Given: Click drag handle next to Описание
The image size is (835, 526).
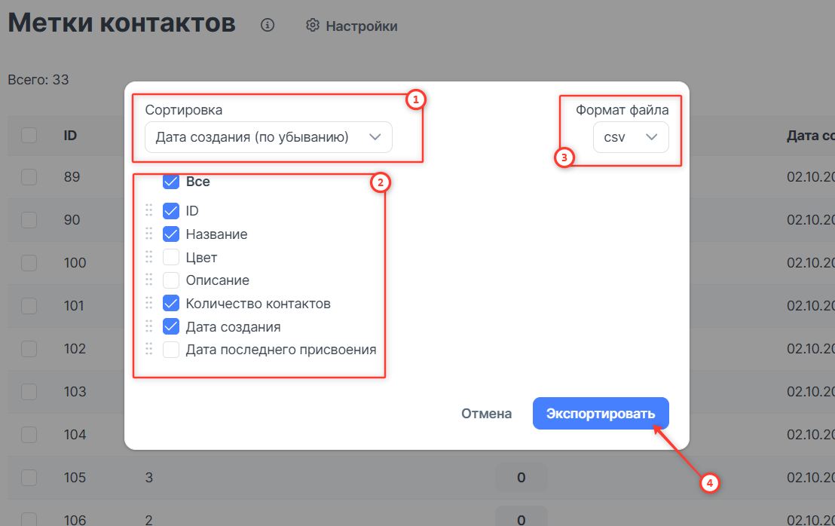Looking at the screenshot, I should pos(148,280).
